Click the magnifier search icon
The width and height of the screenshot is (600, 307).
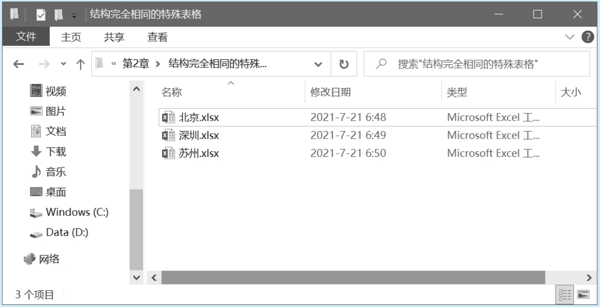point(381,64)
